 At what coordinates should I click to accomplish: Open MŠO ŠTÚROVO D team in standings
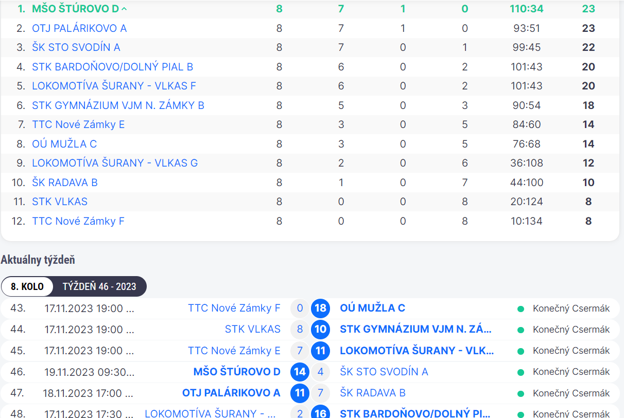point(75,9)
